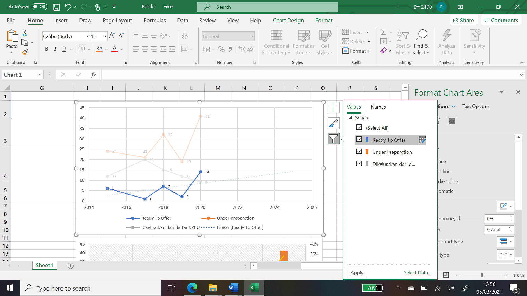The width and height of the screenshot is (527, 296).
Task: Toggle the AutoSave switch
Action: coord(40,7)
